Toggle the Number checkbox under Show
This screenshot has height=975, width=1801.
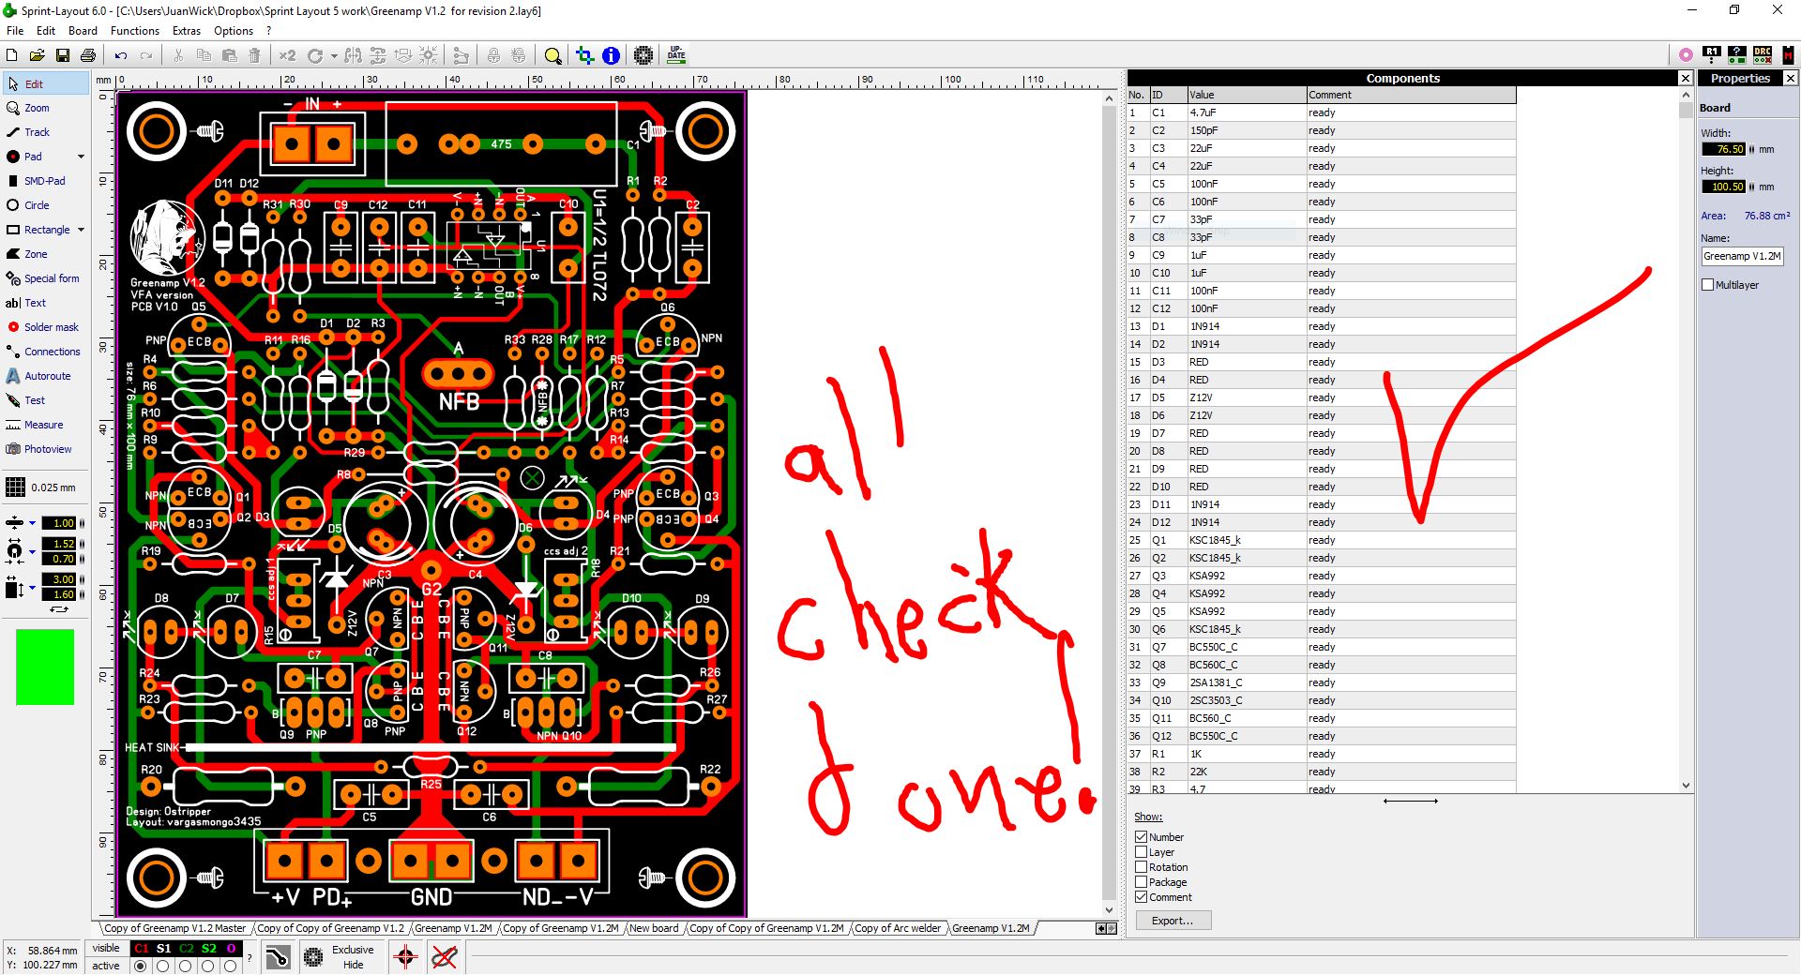(x=1142, y=837)
